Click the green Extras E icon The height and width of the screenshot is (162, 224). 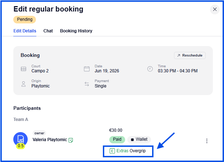(x=112, y=151)
